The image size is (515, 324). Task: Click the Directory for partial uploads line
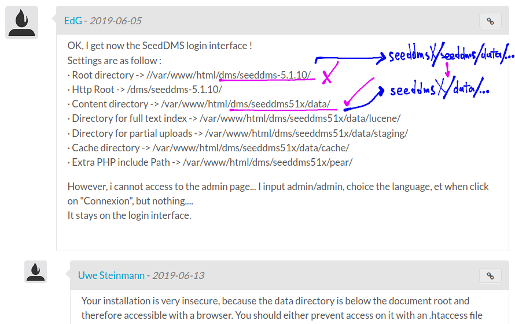[238, 133]
